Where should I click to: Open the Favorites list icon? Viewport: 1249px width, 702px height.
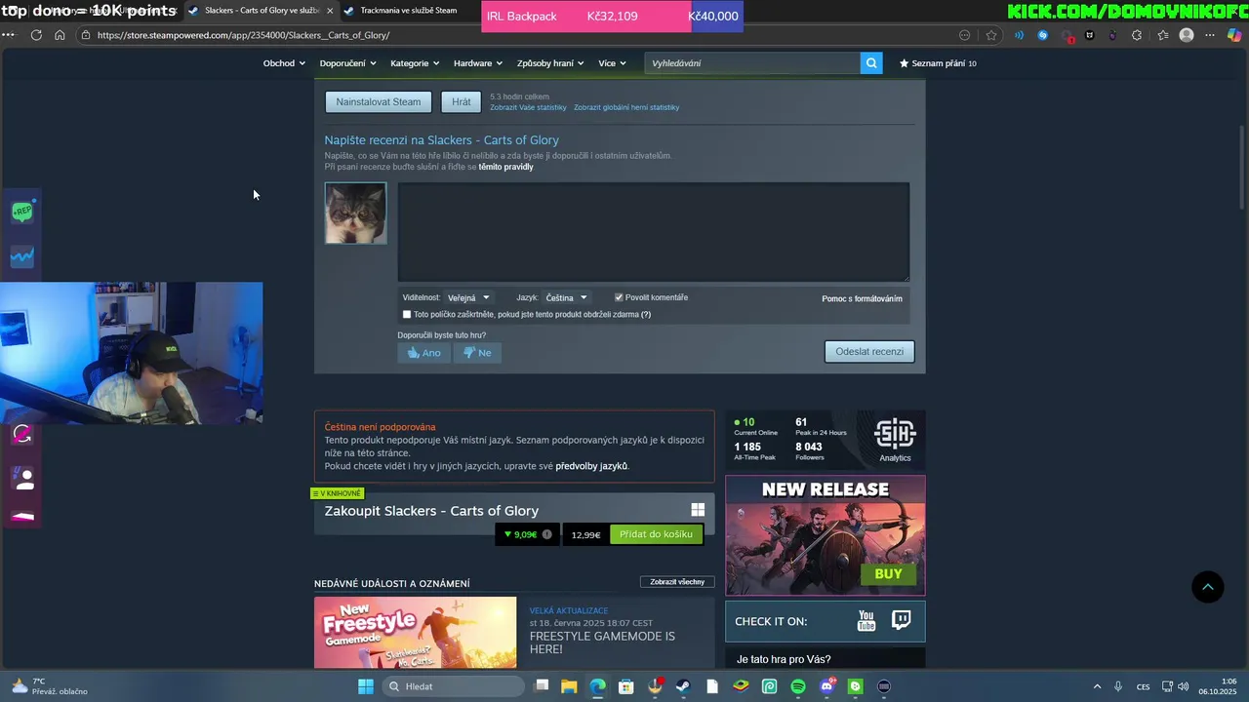coord(1162,35)
